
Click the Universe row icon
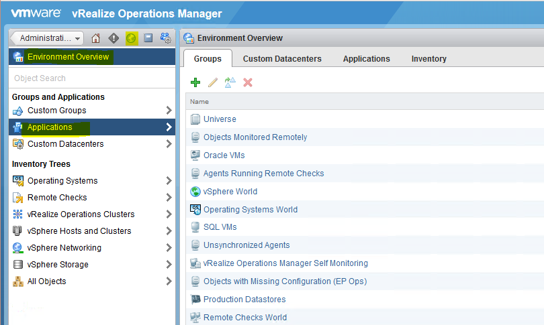coord(195,119)
